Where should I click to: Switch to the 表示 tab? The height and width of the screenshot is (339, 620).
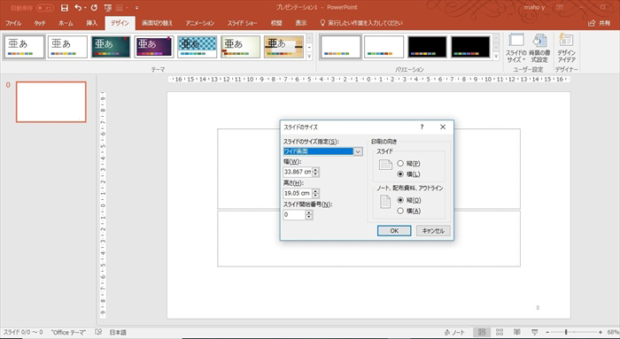pos(301,23)
